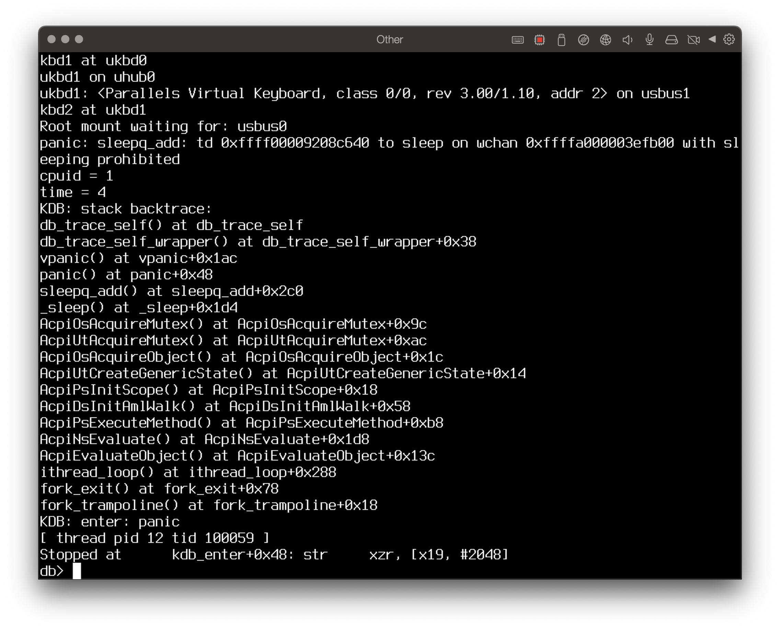Image resolution: width=780 pixels, height=630 pixels.
Task: Click the green zoom window button
Action: (x=79, y=39)
